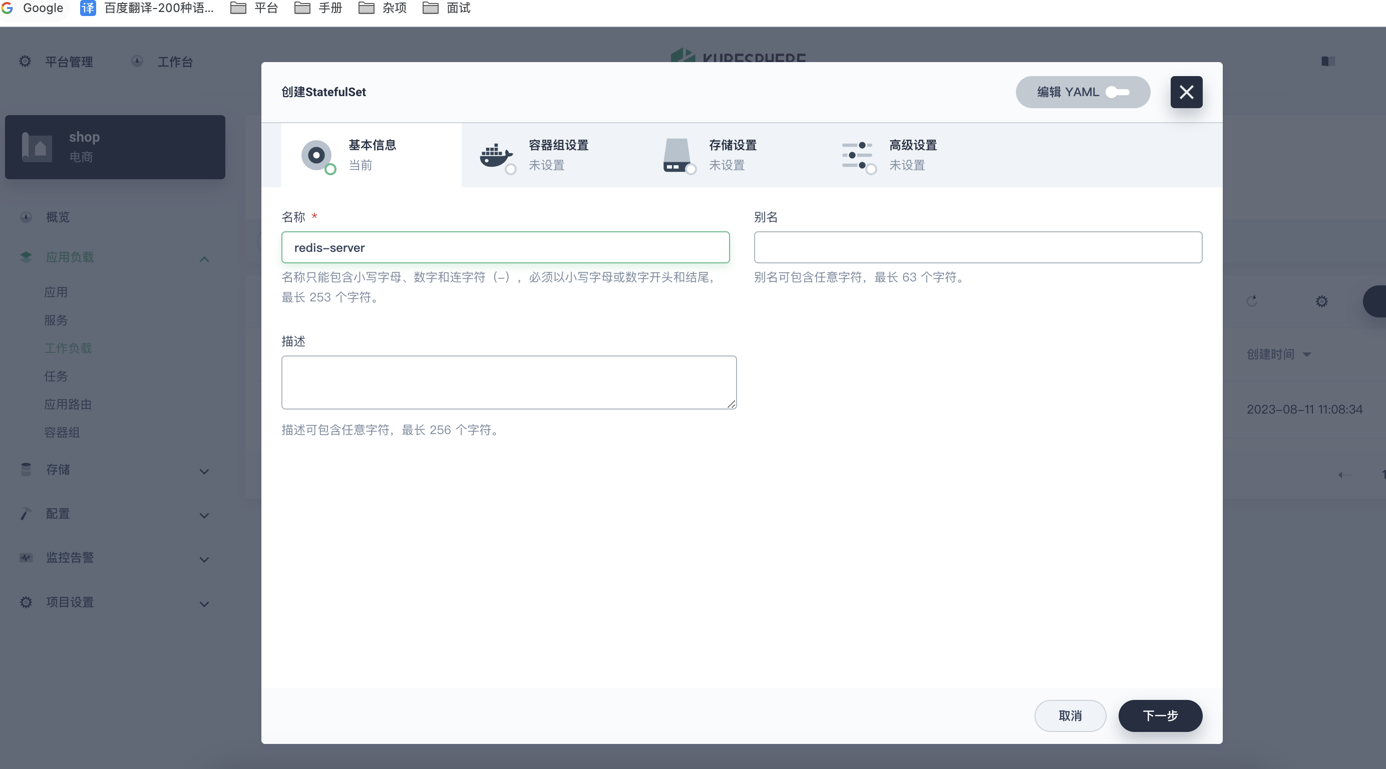
Task: Click the 取消 button
Action: coord(1070,716)
